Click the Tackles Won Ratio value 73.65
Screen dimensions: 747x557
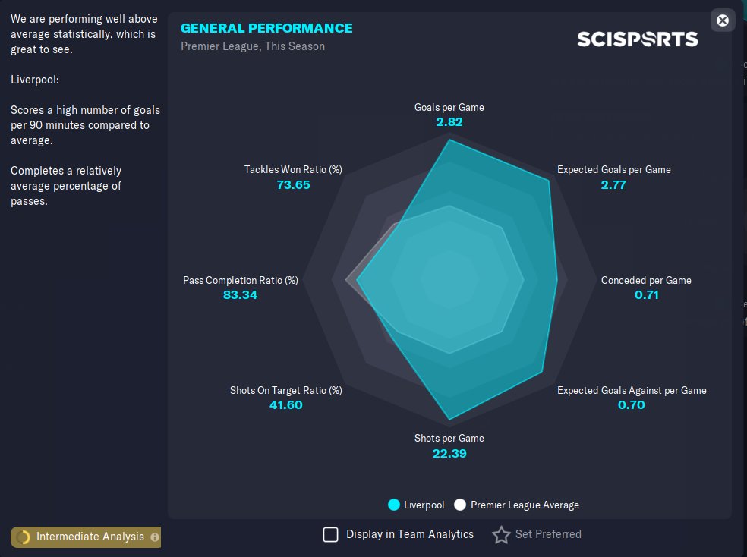pos(293,184)
